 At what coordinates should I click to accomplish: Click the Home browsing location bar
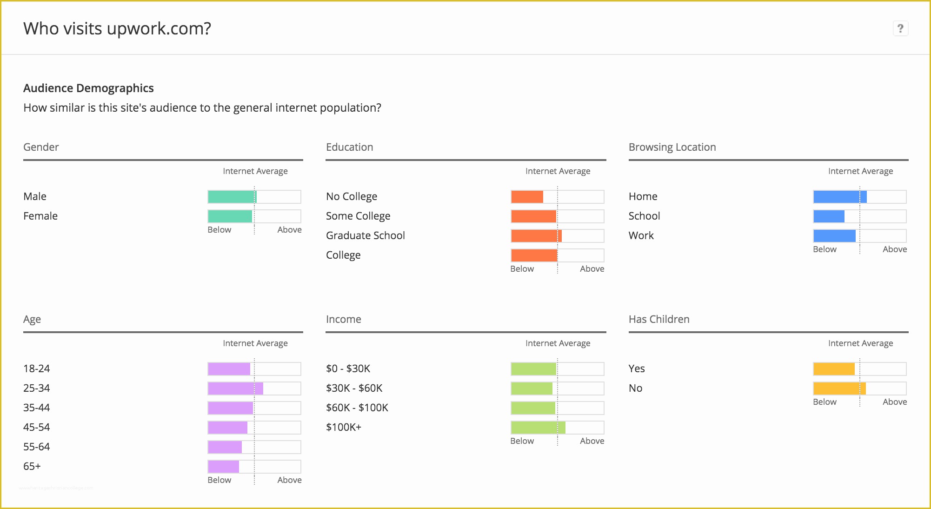[860, 197]
